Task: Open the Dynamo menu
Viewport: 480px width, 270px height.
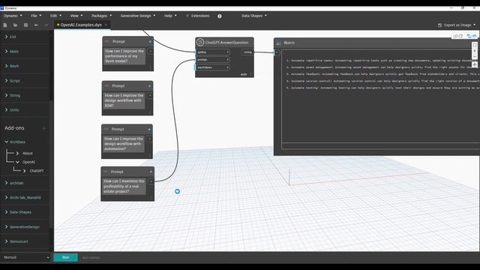Action: (x=13, y=16)
